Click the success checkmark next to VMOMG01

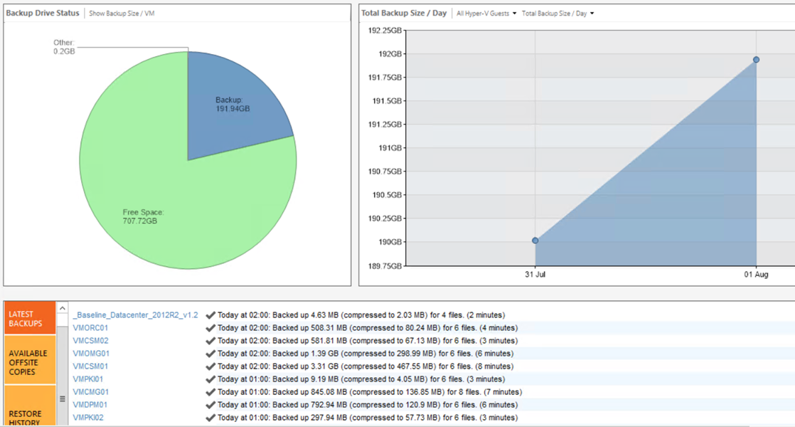210,354
